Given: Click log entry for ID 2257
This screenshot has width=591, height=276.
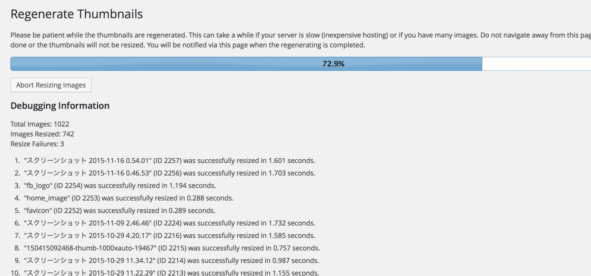Looking at the screenshot, I should [x=170, y=161].
